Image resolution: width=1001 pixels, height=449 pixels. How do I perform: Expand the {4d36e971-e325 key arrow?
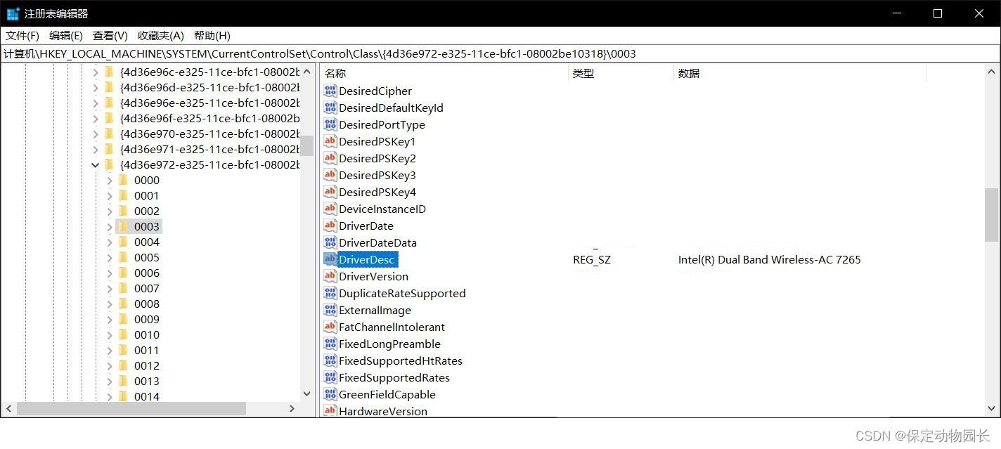pos(96,149)
